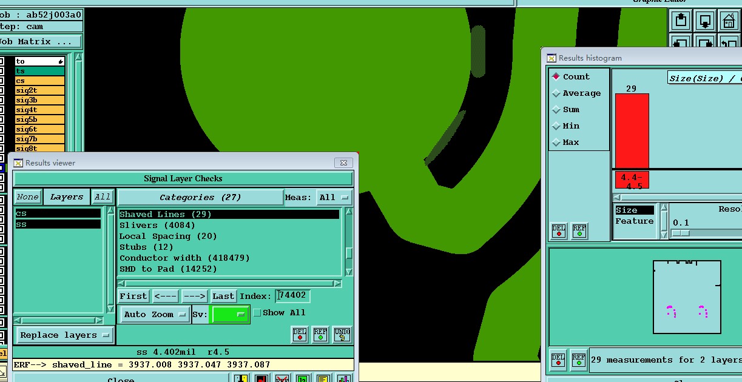The width and height of the screenshot is (742, 382).
Task: Select the Sum radio option
Action: 565,110
